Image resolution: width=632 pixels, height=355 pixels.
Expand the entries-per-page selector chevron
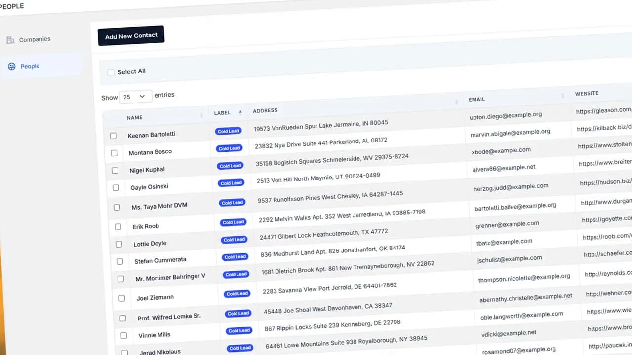143,97
